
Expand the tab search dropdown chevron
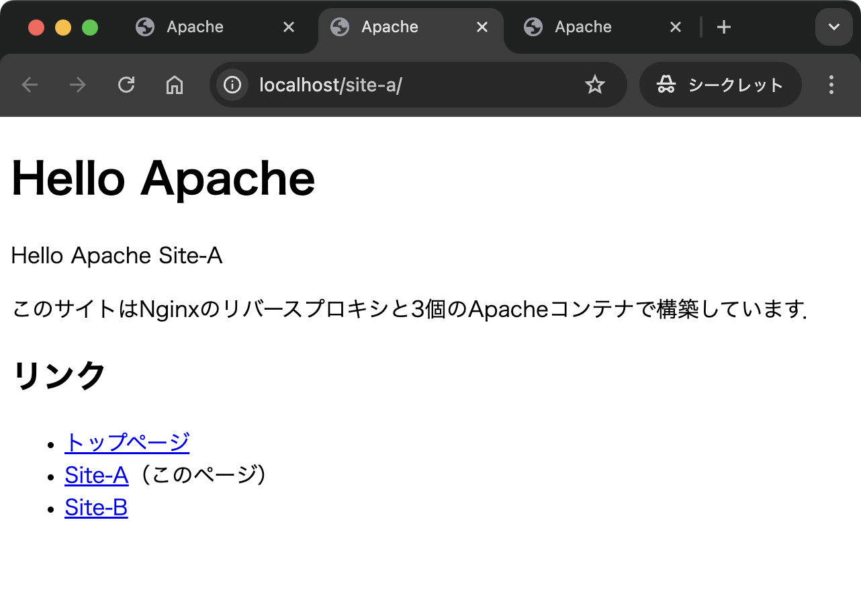tap(833, 28)
